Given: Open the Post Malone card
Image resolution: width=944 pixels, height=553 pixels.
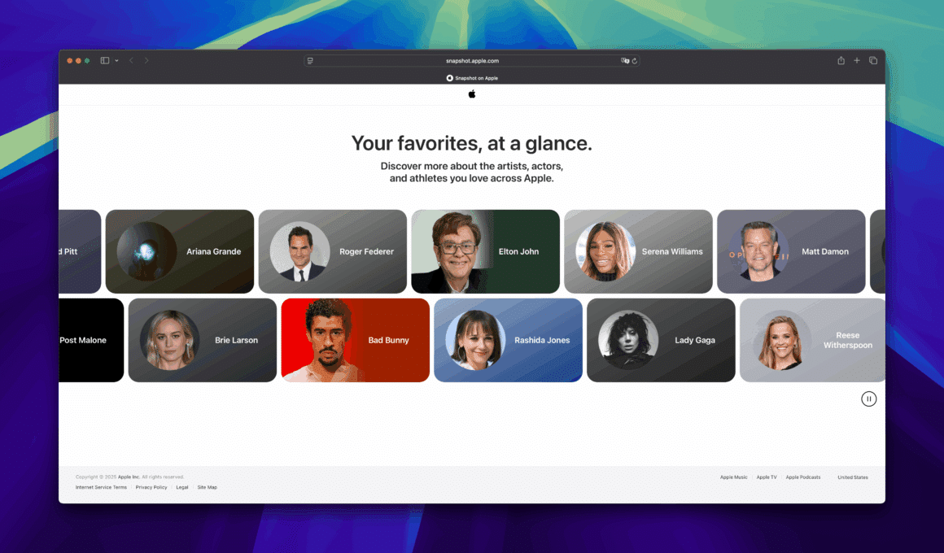Looking at the screenshot, I should click(91, 340).
